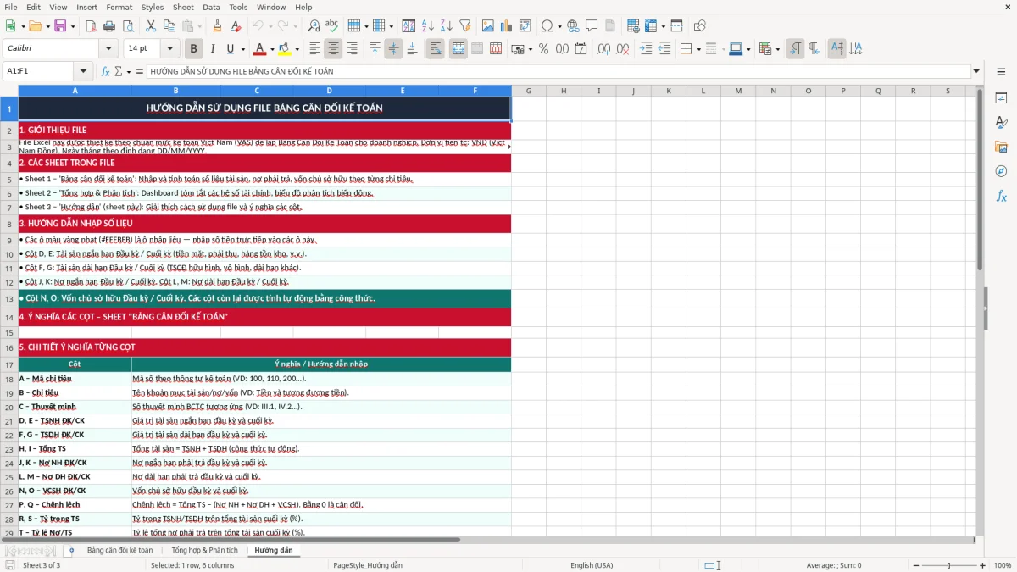
Task: Click English (USA) language in status bar
Action: [x=592, y=565]
